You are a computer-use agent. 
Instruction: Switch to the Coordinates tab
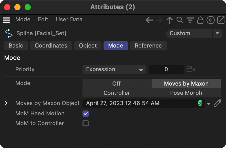coord(51,46)
